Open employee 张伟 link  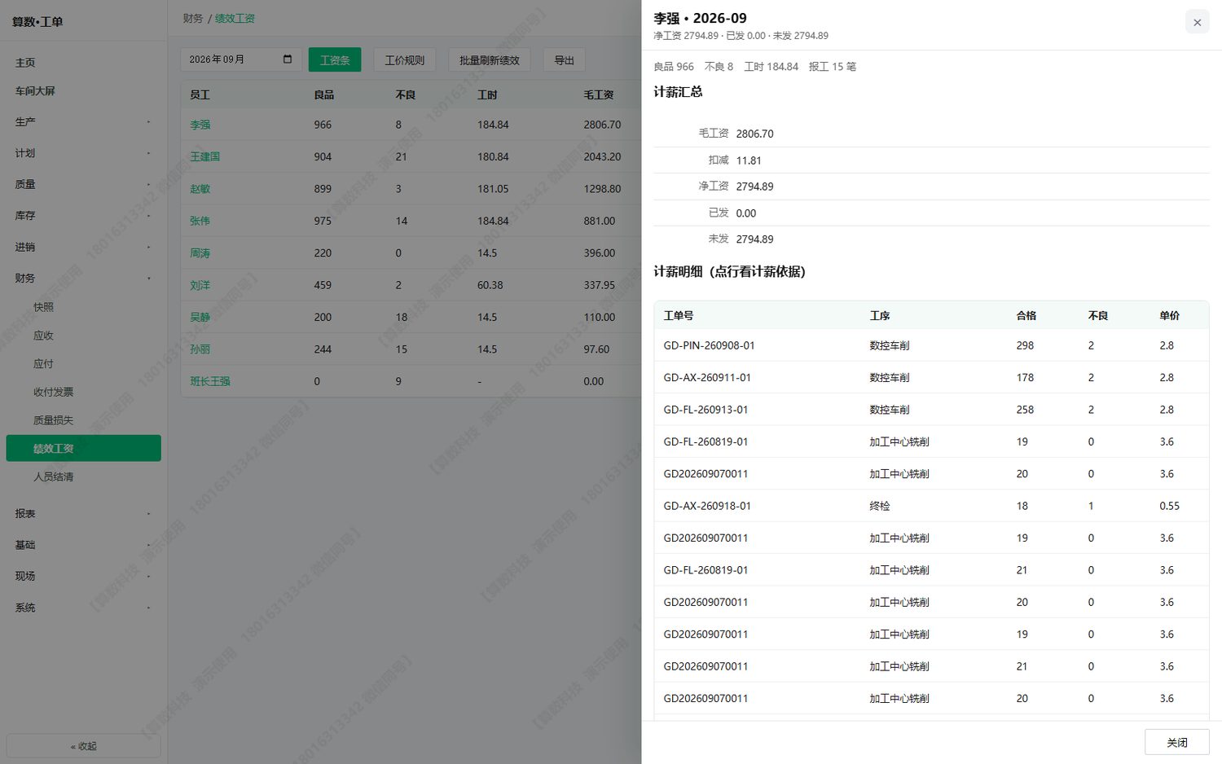[200, 221]
